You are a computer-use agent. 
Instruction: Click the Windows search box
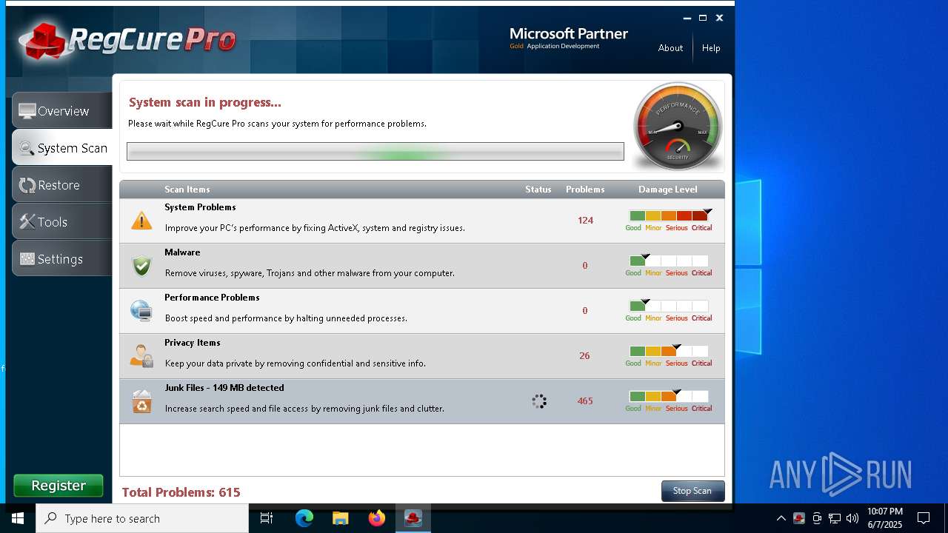[142, 518]
